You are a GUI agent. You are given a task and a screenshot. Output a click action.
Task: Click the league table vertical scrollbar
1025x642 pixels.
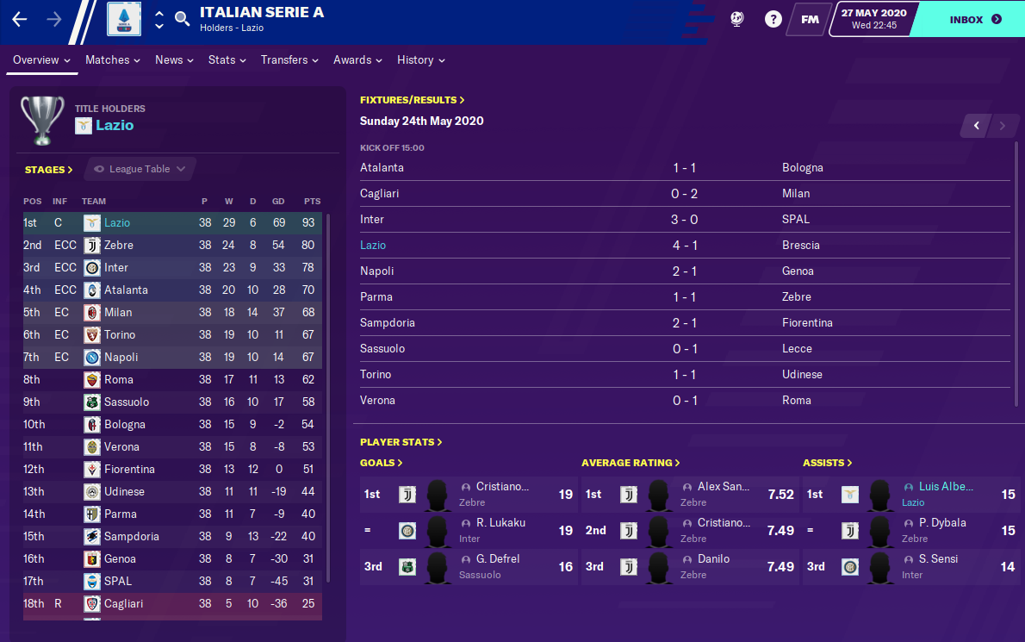(x=328, y=397)
